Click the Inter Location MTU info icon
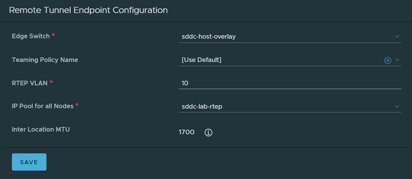Screen dimensions: 412x179 208,132
